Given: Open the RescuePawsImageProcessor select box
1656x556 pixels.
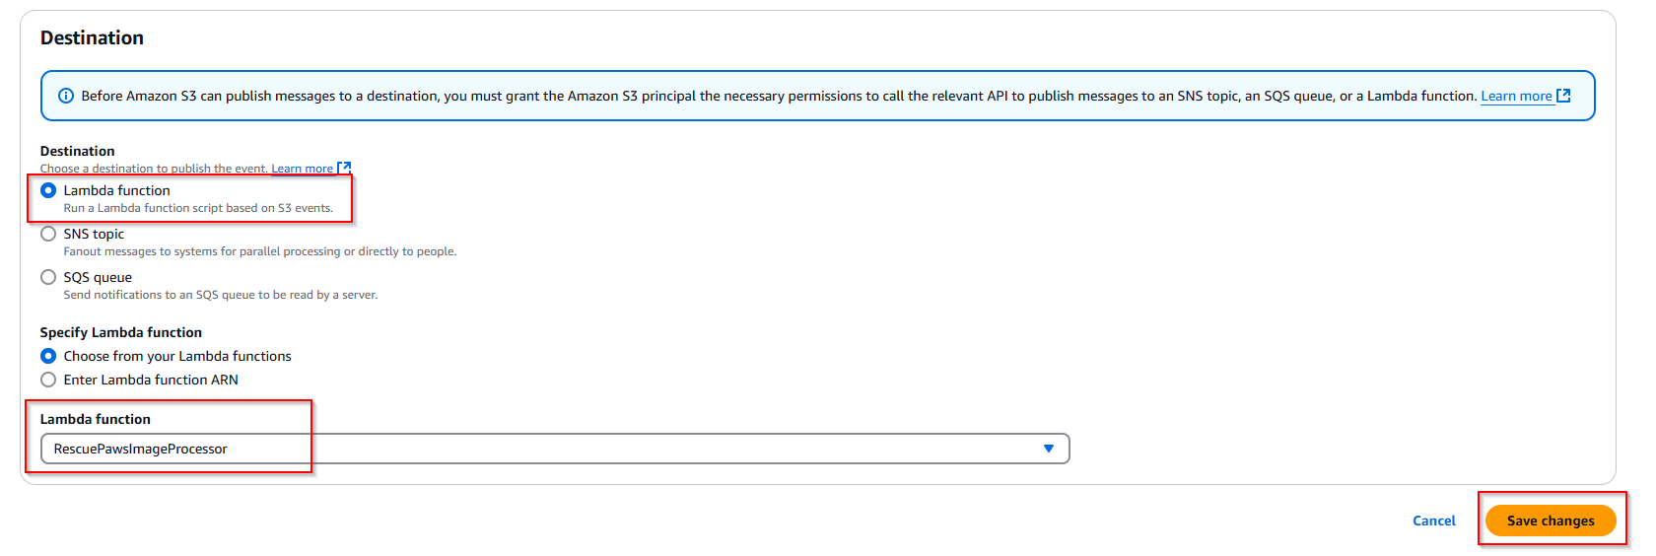Looking at the screenshot, I should [x=555, y=449].
